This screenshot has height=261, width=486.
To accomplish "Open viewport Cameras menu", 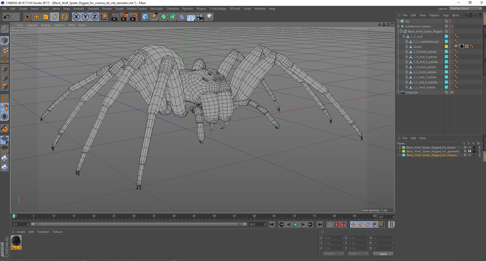I will [32, 25].
